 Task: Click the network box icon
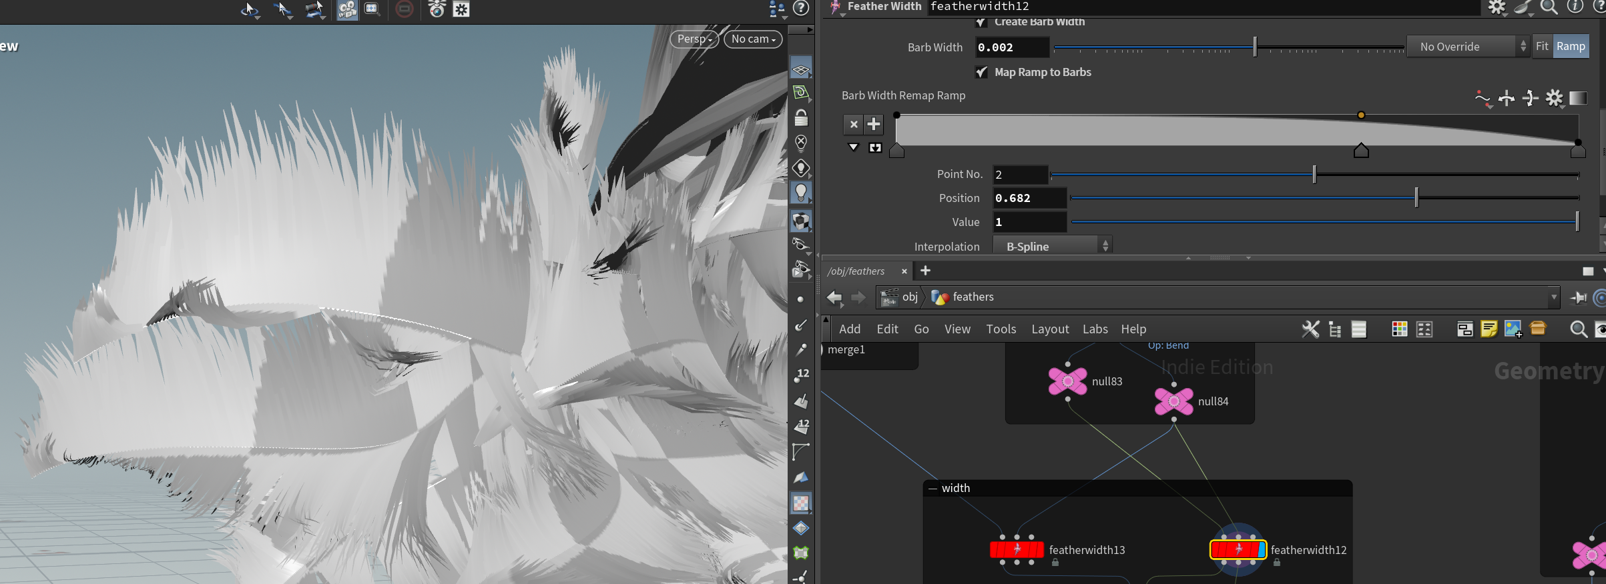click(x=1464, y=329)
